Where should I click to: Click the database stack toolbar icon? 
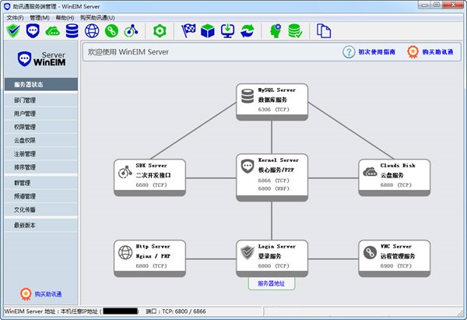[72, 31]
